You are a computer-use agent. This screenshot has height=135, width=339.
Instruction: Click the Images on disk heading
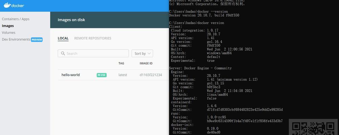[x=71, y=20]
